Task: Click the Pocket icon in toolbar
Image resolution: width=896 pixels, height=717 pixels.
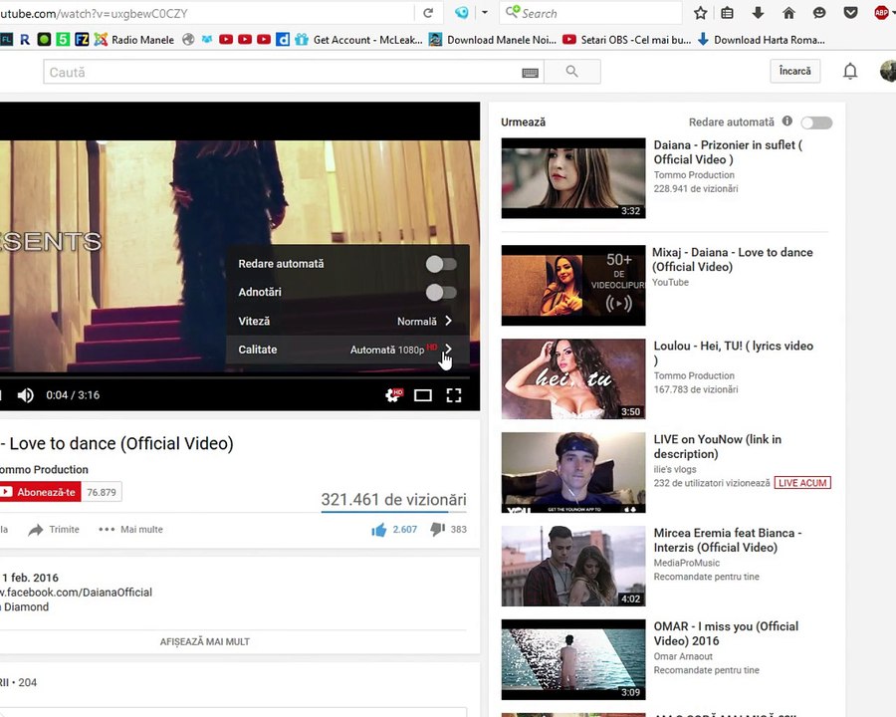Action: click(x=850, y=13)
